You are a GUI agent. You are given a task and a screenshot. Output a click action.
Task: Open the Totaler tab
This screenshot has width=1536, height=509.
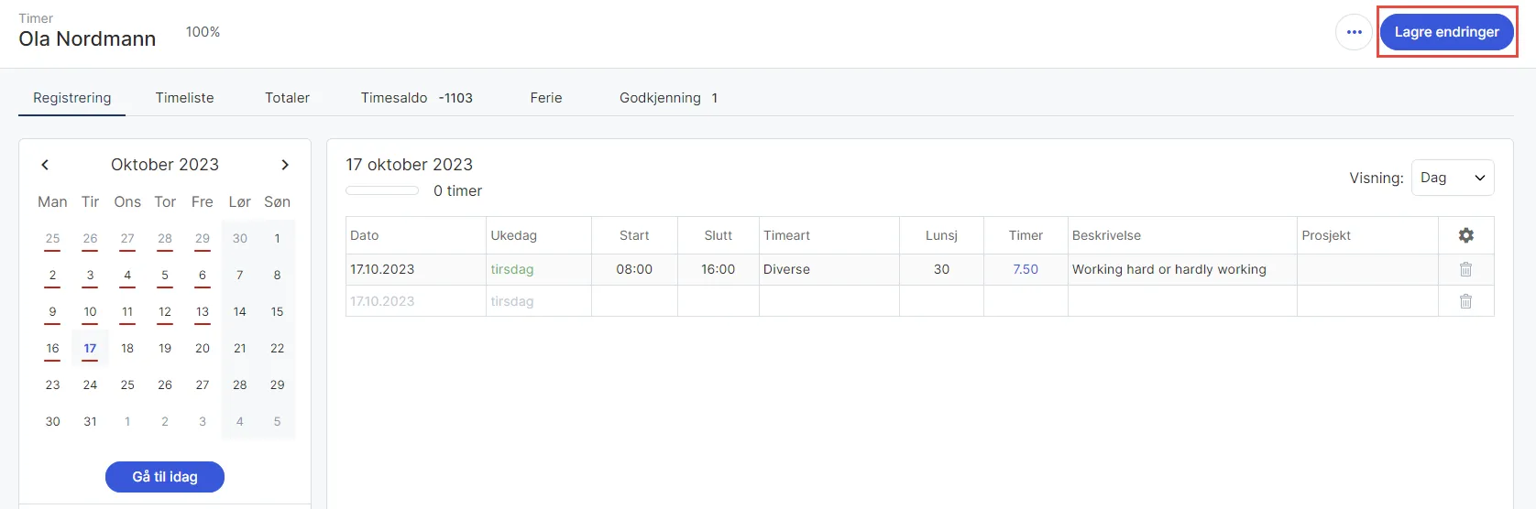287,98
